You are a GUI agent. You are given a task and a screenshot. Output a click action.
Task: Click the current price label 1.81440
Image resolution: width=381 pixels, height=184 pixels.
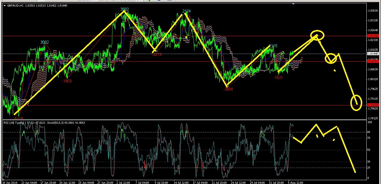click(373, 54)
